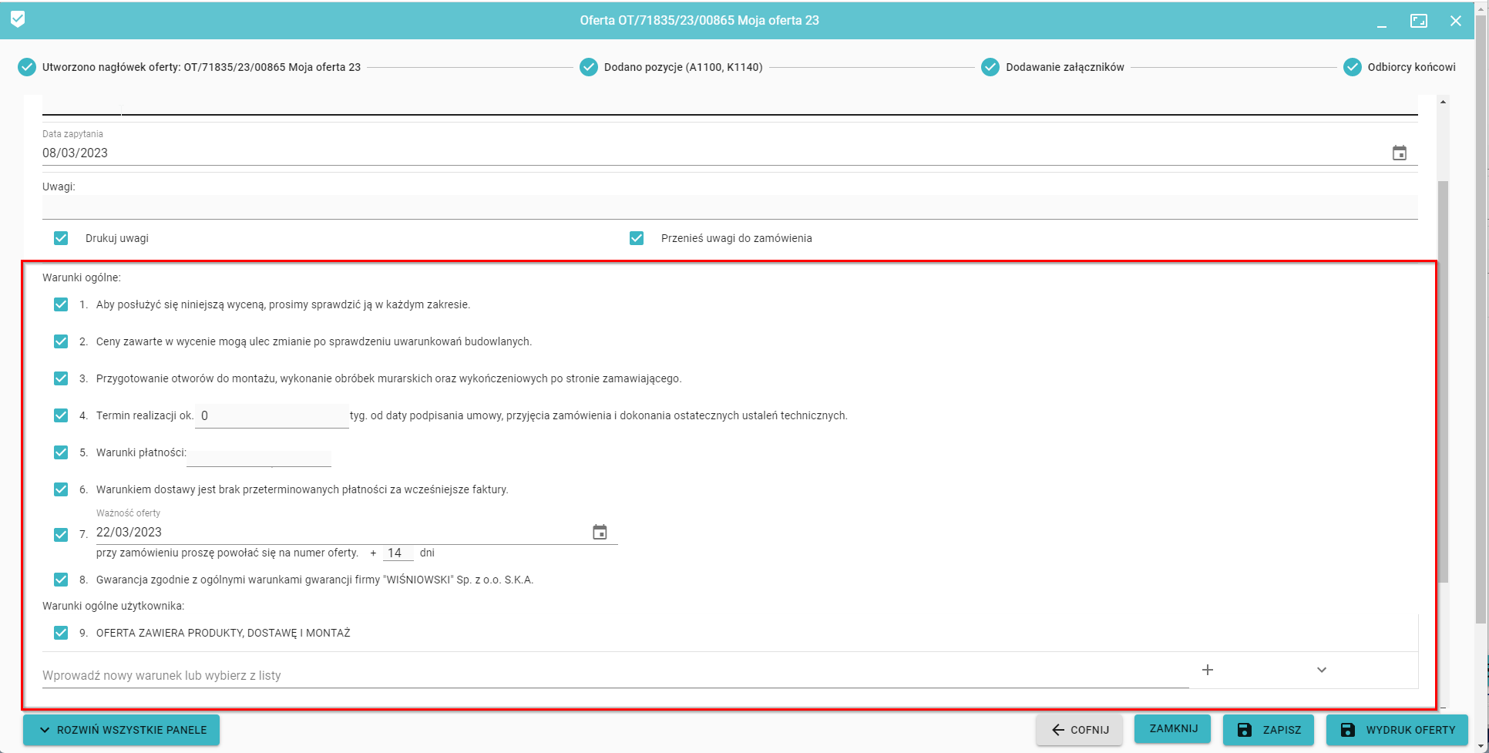Expand all panels with 'Rozwiń wszystkie panele'
The height and width of the screenshot is (753, 1489).
[x=122, y=730]
